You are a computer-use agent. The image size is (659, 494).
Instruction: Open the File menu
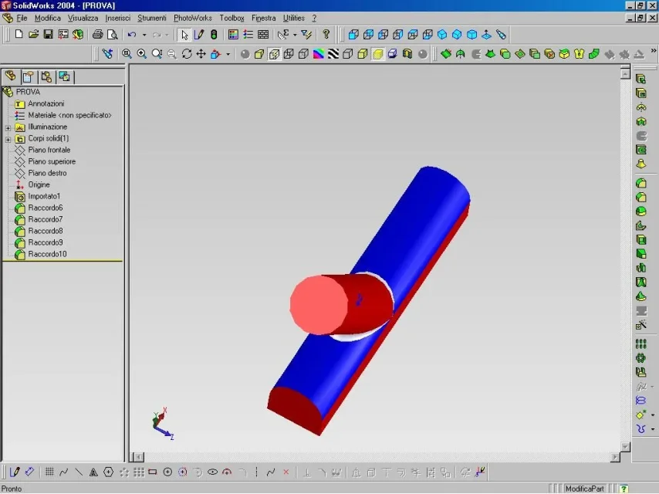(x=22, y=18)
